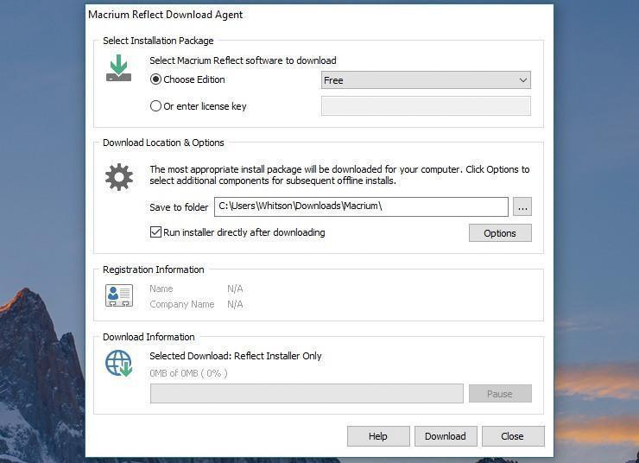Screen dimensions: 639x463
Task: Select the Choose Edition radio button
Action: pyautogui.click(x=155, y=79)
